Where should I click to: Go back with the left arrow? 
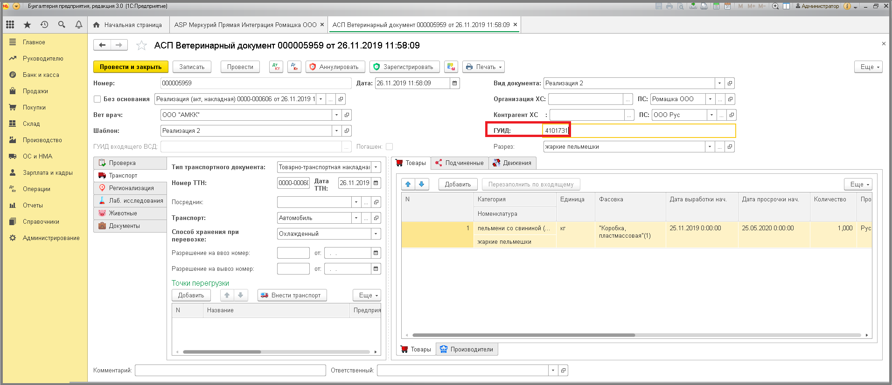[x=102, y=45]
